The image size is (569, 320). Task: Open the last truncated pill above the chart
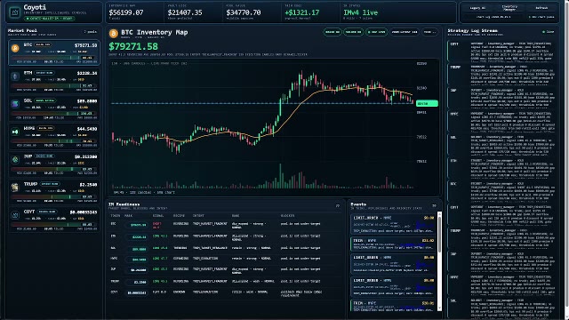click(429, 32)
